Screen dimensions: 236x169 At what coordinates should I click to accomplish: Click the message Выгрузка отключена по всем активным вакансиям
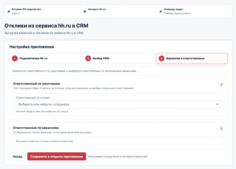click(x=45, y=141)
